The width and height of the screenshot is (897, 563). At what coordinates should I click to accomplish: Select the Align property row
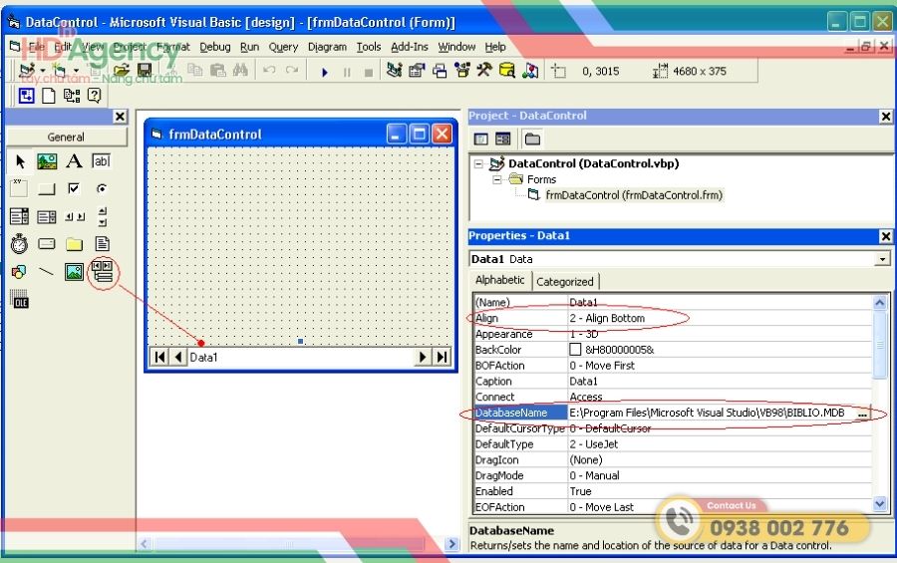pos(672,318)
